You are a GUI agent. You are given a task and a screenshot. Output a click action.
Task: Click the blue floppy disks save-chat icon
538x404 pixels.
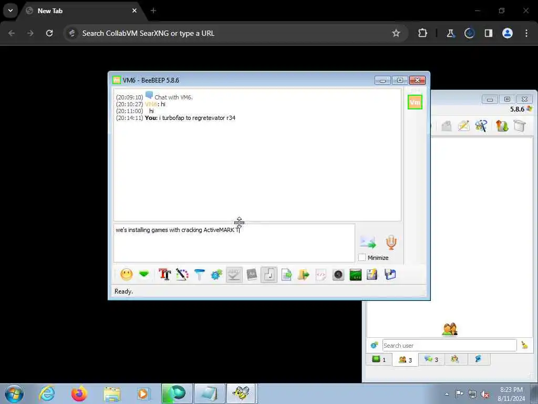[x=390, y=275]
